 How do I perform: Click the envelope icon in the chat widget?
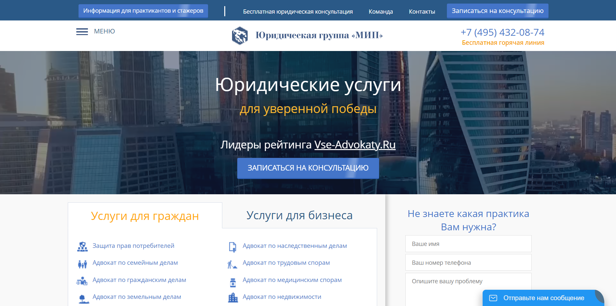[493, 298]
